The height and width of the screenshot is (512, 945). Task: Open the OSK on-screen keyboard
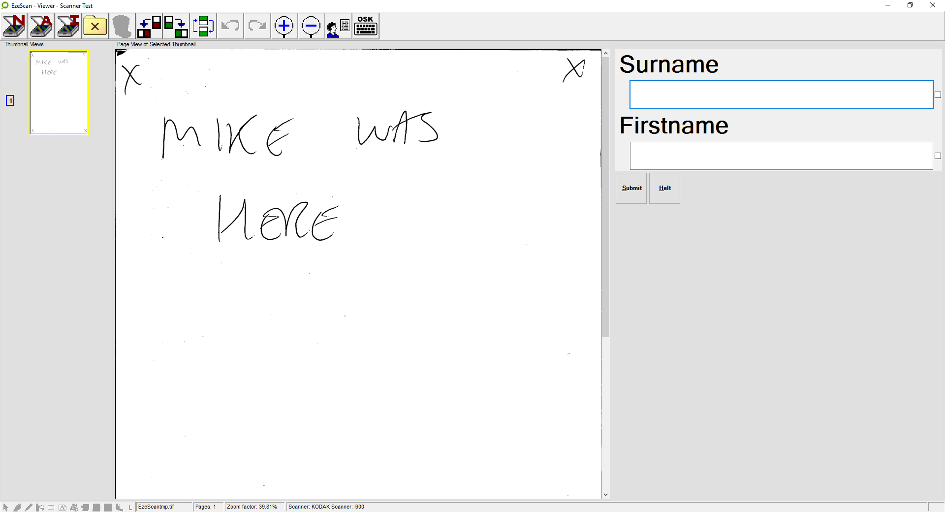[366, 26]
